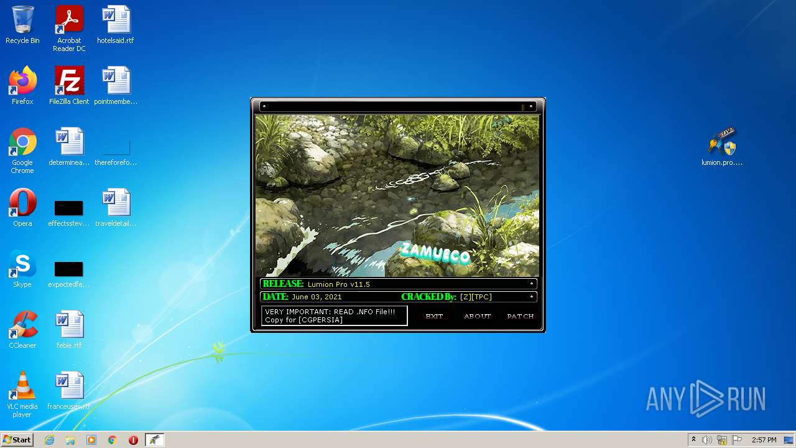Viewport: 796px width, 448px height.
Task: Click the taskbar clock showing 2:57 PM
Action: [x=764, y=440]
